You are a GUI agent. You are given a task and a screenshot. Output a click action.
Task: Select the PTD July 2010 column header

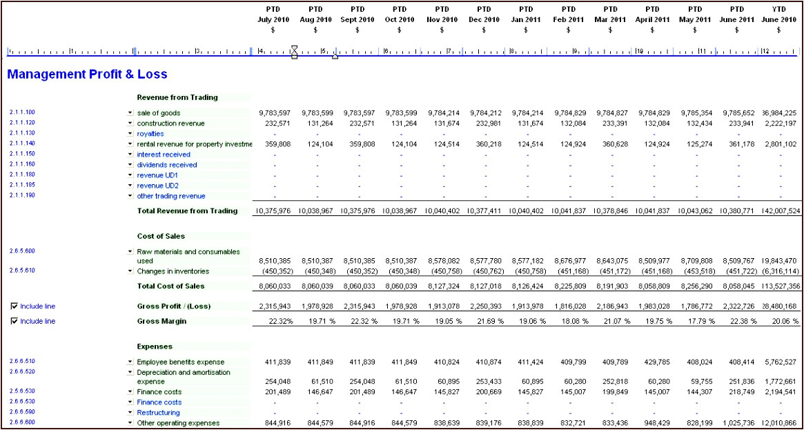click(x=273, y=19)
